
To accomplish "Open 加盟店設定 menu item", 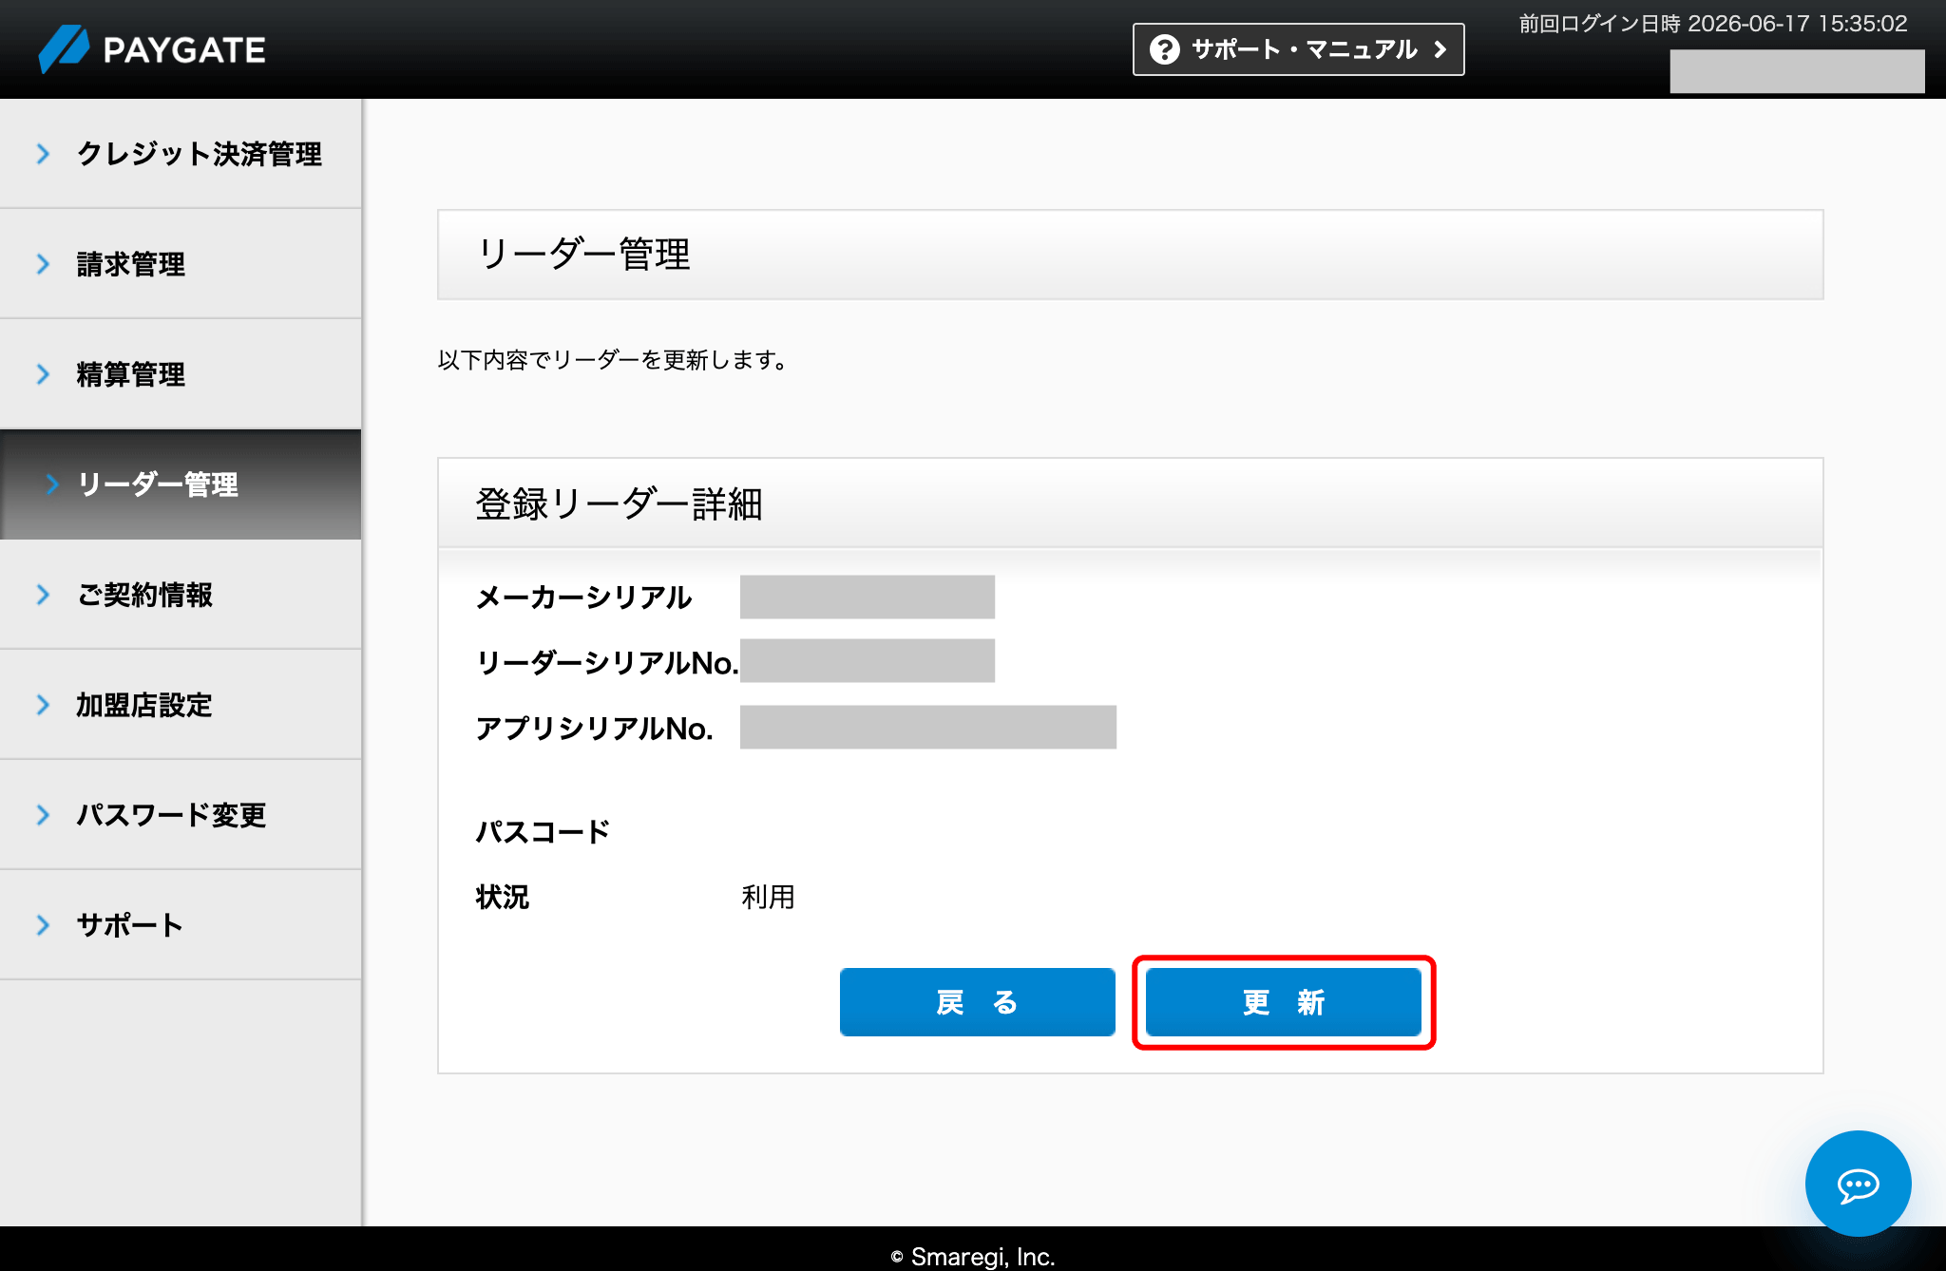I will (181, 705).
